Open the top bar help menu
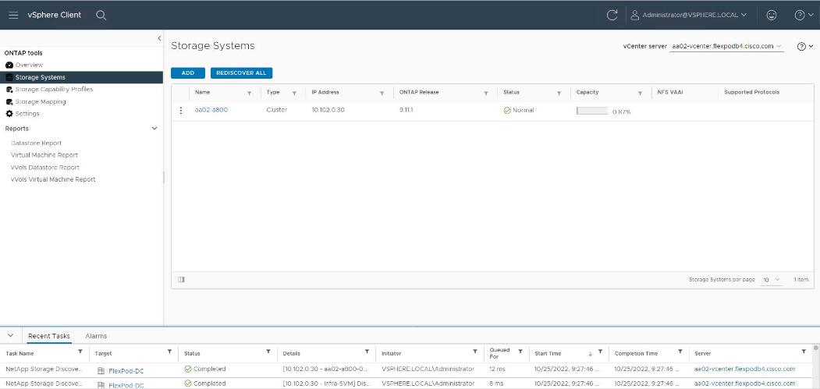The image size is (820, 389). pyautogui.click(x=804, y=15)
